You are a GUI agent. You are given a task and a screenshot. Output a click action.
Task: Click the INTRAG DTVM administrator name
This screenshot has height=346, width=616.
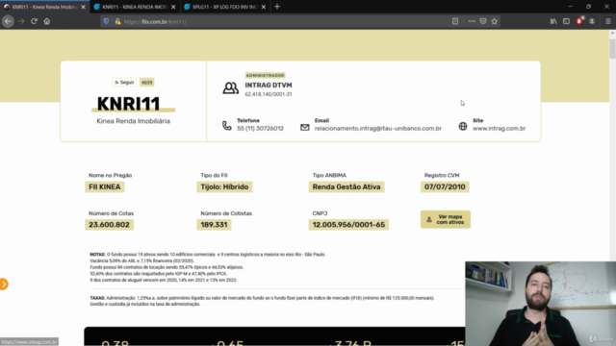tap(269, 86)
